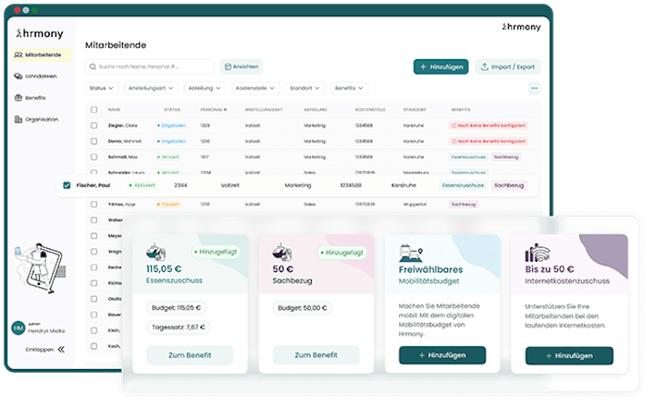This screenshot has width=661, height=409.
Task: Expand the Status filter dropdown
Action: point(101,88)
